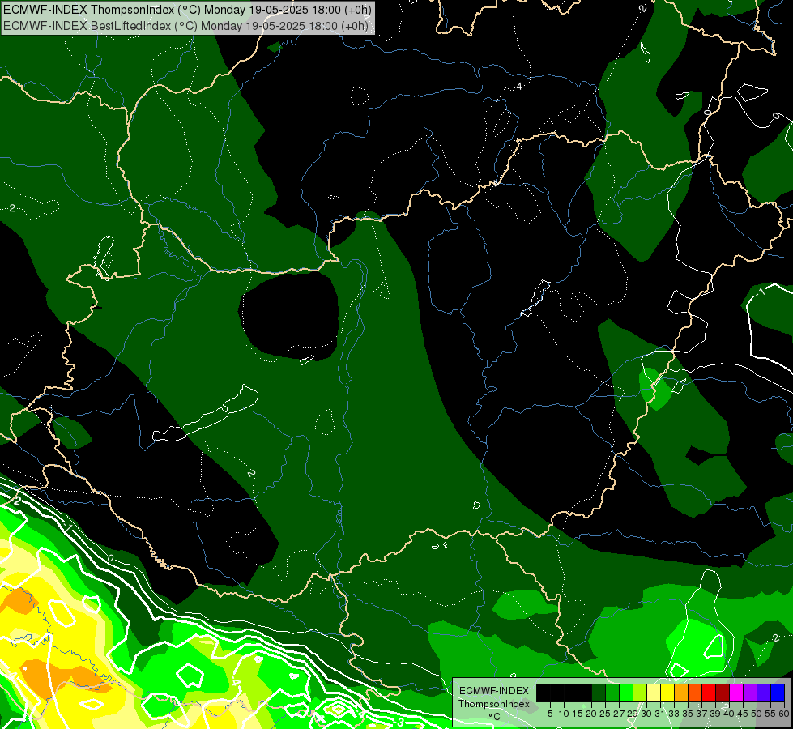Select the dark green legend swatch for 20-25
Screen dimensions: 793x729
599,693
